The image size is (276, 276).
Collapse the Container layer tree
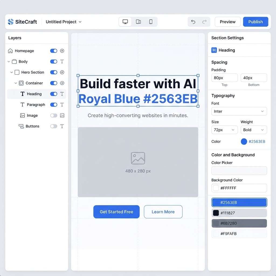tap(16, 83)
